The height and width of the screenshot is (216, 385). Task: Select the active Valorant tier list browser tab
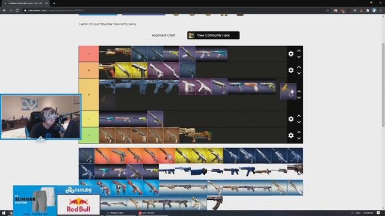tap(25, 4)
